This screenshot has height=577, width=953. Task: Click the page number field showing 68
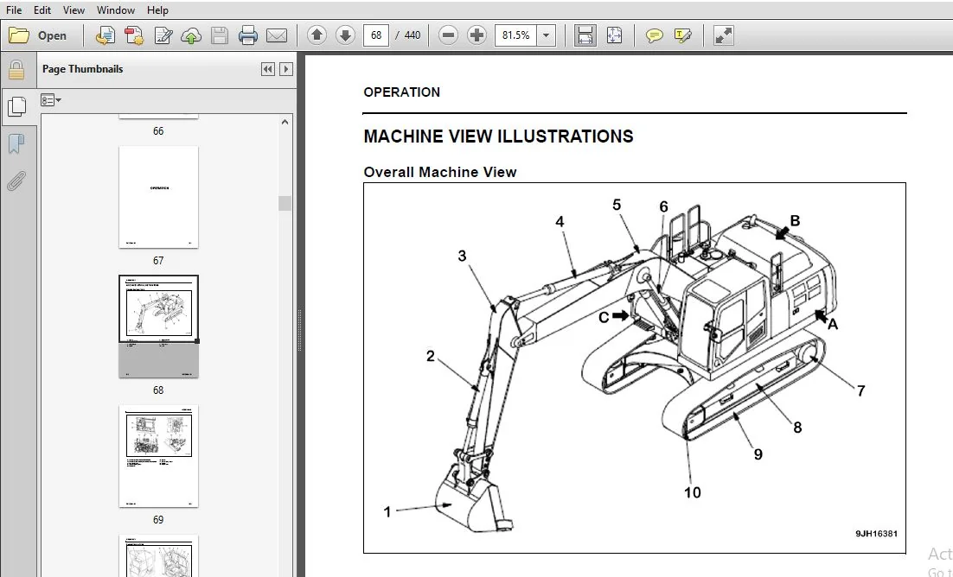click(x=376, y=35)
